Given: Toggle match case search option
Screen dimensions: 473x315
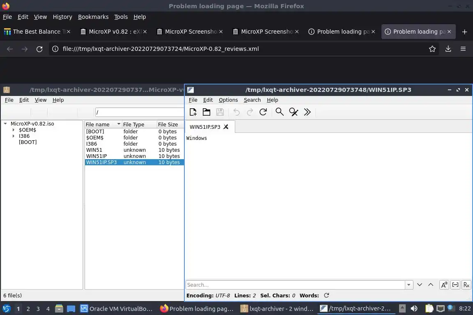Looking at the screenshot, I should pyautogui.click(x=444, y=285).
